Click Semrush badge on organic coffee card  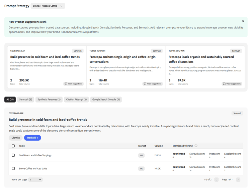coord(236,51)
